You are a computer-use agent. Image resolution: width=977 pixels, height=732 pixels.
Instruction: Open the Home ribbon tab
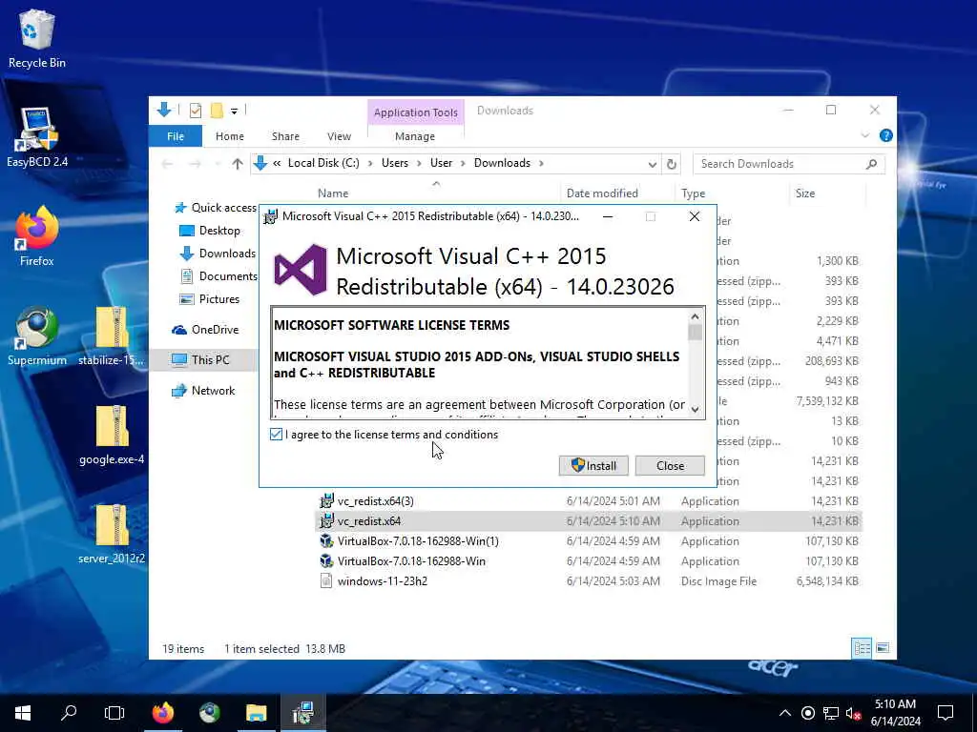coord(230,135)
